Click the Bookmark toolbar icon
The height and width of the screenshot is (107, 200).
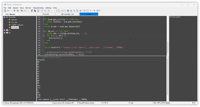click(x=58, y=11)
